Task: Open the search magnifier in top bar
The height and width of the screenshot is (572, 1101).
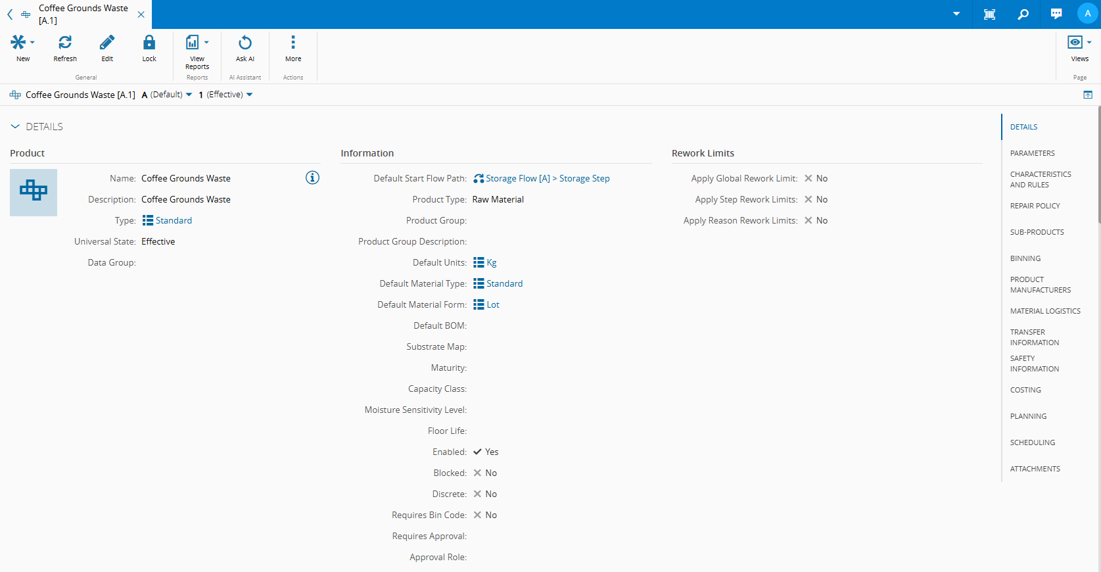Action: (x=1023, y=14)
